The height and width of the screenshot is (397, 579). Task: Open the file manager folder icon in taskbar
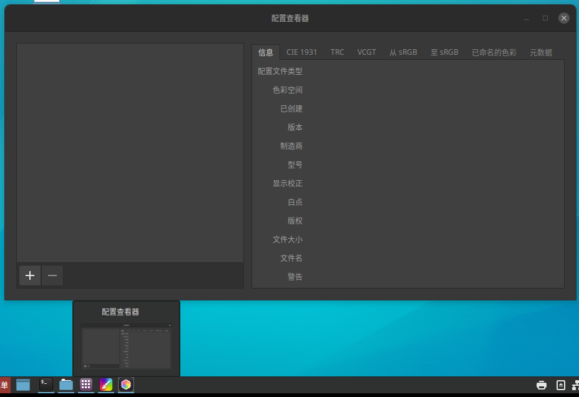tap(66, 385)
